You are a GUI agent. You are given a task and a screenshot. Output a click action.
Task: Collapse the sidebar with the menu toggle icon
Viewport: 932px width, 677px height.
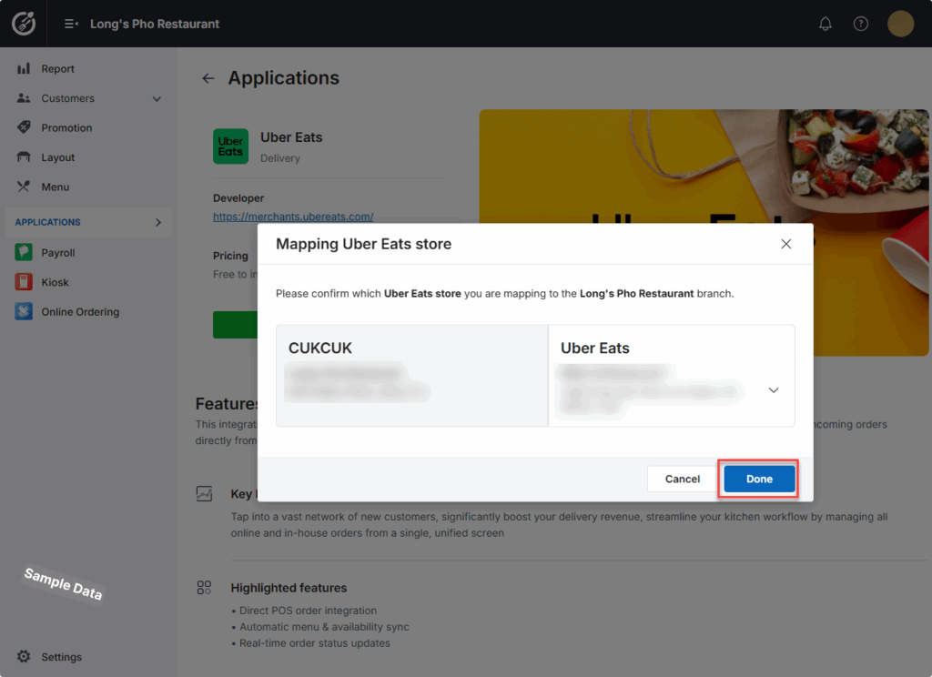point(71,24)
